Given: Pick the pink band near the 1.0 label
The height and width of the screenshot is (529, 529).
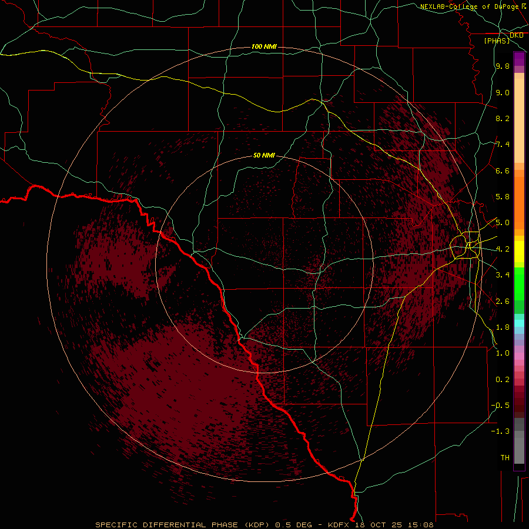Looking at the screenshot, I should point(519,356).
